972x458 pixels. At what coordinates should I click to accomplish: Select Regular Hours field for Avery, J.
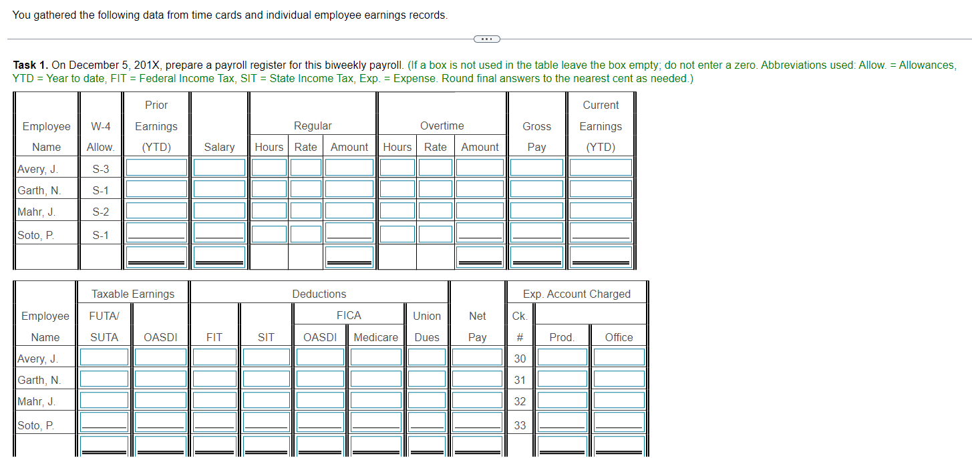[x=269, y=166]
